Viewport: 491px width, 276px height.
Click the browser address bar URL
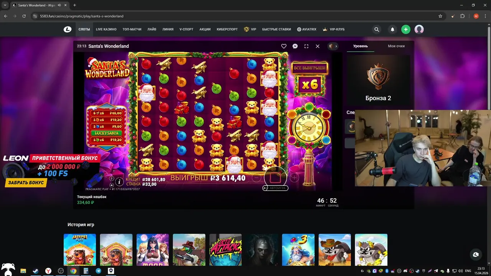82,16
